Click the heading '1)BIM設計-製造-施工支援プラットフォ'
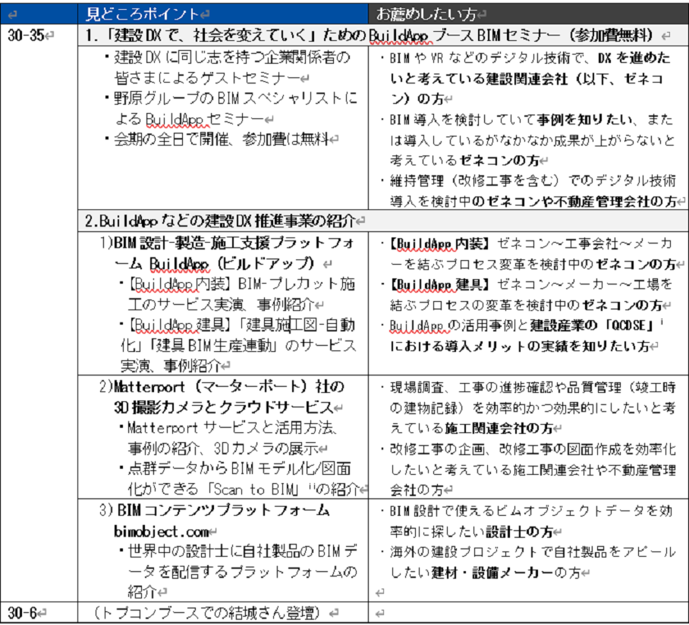Screen dimensions: 689x625 [227, 243]
